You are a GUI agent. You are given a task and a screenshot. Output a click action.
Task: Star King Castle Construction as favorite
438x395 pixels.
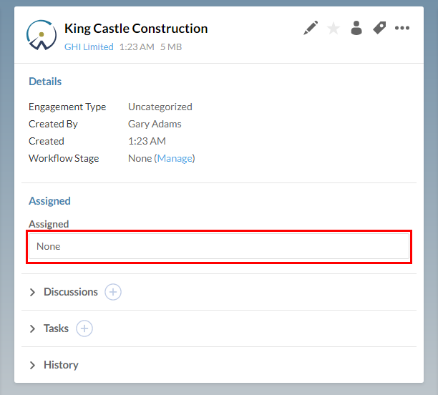[x=334, y=28]
